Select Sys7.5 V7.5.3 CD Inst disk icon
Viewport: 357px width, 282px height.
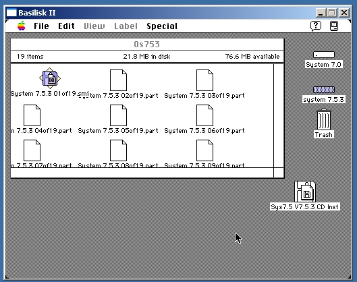click(305, 192)
